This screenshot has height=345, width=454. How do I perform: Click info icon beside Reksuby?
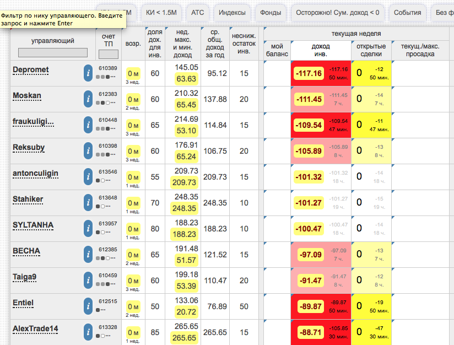coord(88,151)
